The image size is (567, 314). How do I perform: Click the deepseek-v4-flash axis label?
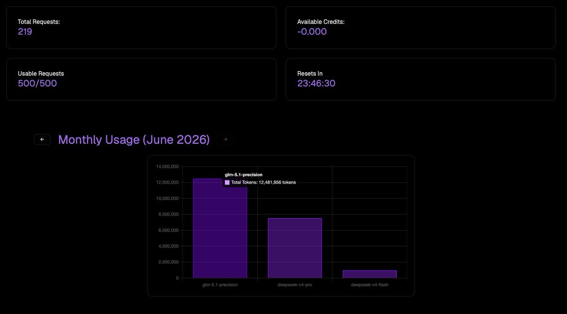click(369, 285)
